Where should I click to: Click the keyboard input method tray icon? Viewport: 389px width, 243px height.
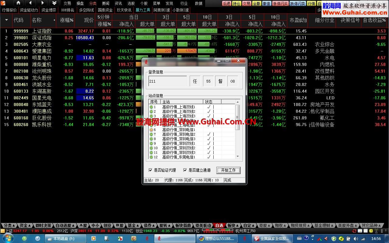tap(299, 238)
